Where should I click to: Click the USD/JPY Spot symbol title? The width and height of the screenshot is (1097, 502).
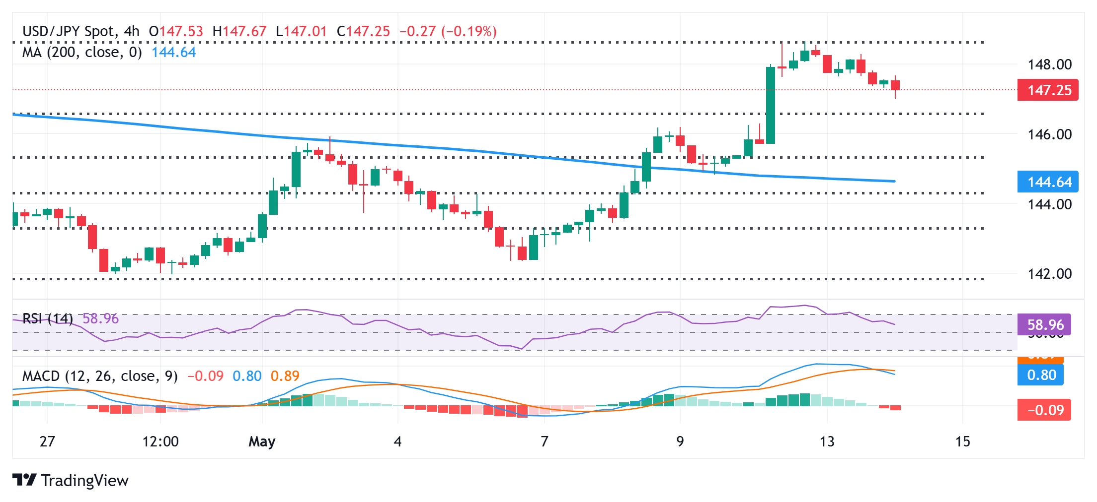[x=69, y=31]
